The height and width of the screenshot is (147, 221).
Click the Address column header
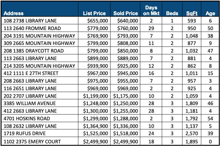pos(14,13)
